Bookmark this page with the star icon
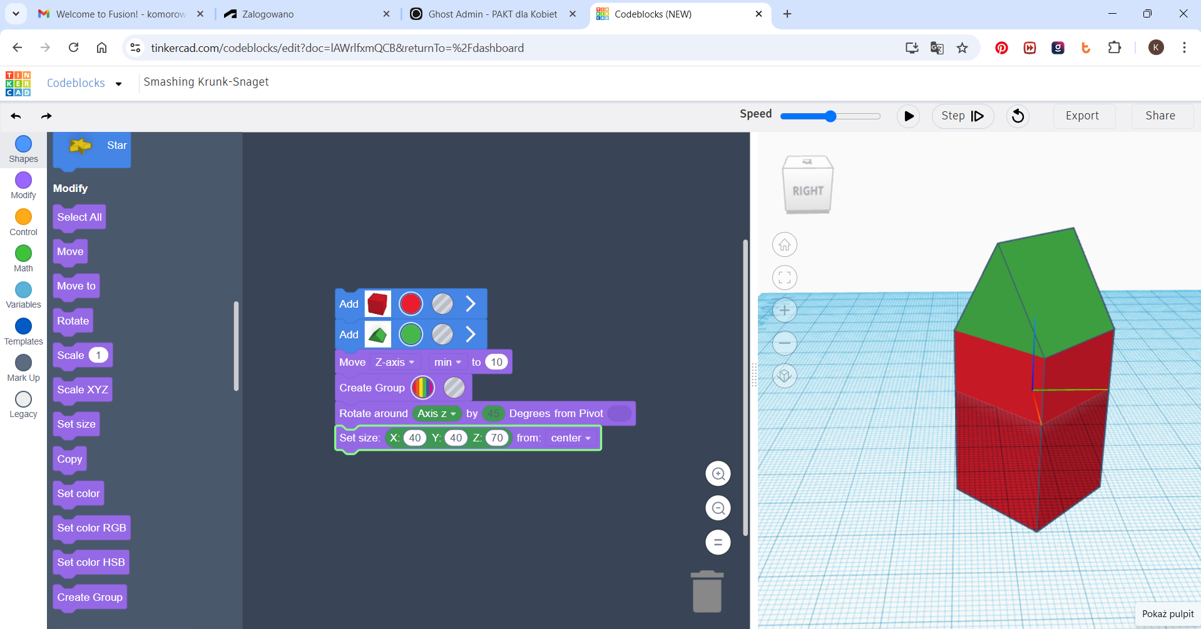This screenshot has width=1201, height=629. click(x=962, y=48)
